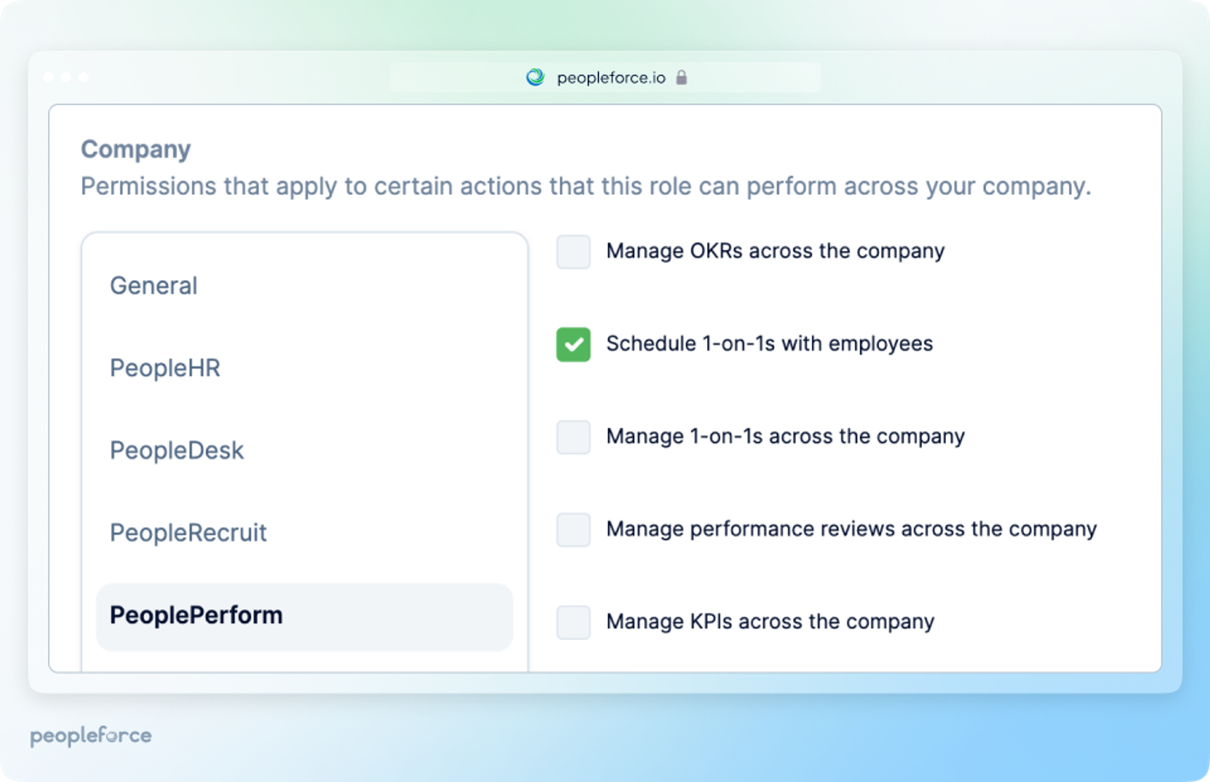This screenshot has width=1210, height=782.
Task: Select the PeoplePerform section
Action: click(x=304, y=617)
